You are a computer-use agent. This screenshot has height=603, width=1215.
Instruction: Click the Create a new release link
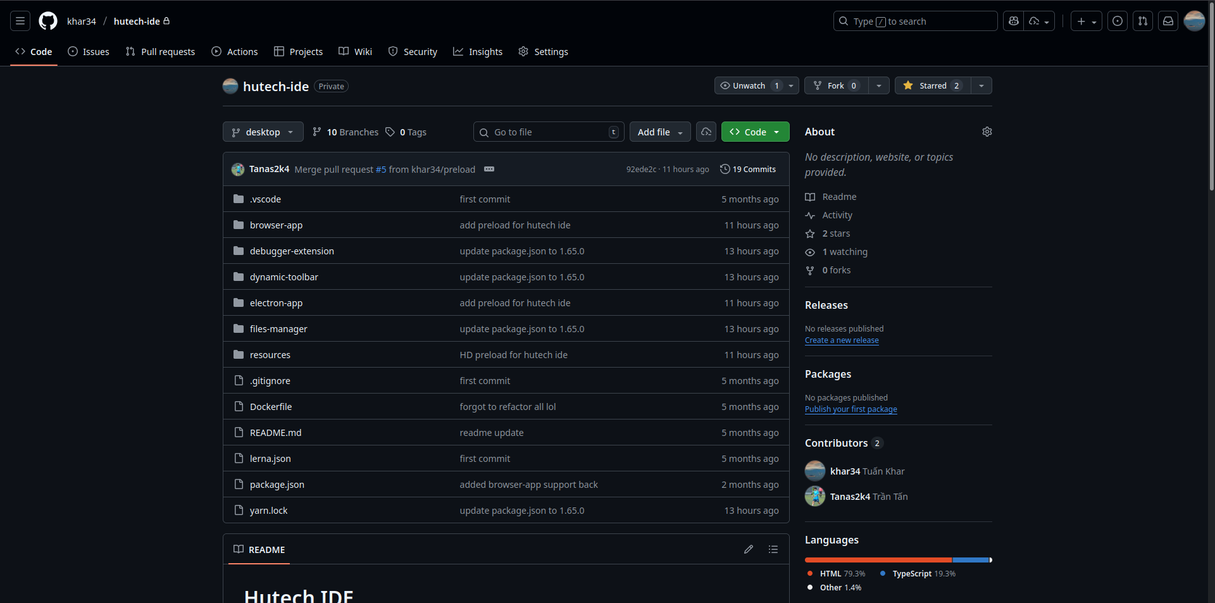point(842,340)
